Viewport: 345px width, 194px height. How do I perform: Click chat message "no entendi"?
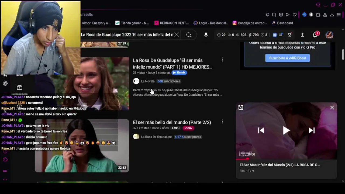tap(35, 103)
